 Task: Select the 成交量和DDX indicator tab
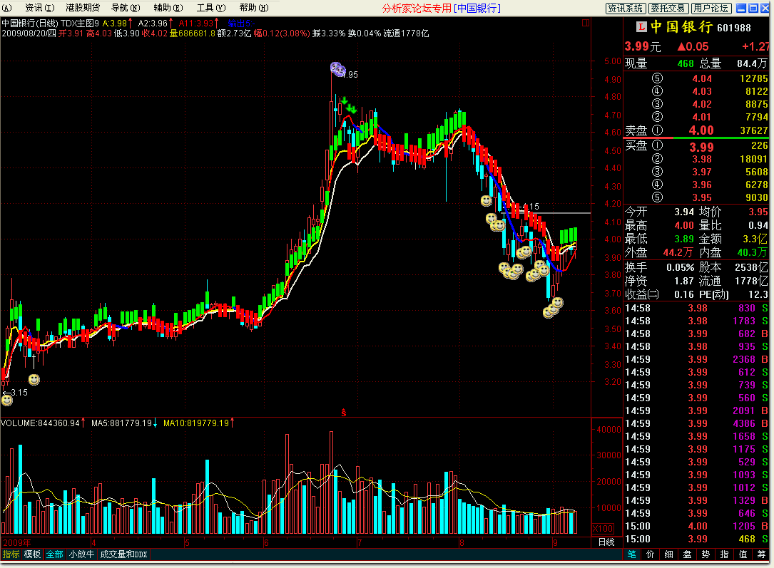(124, 554)
